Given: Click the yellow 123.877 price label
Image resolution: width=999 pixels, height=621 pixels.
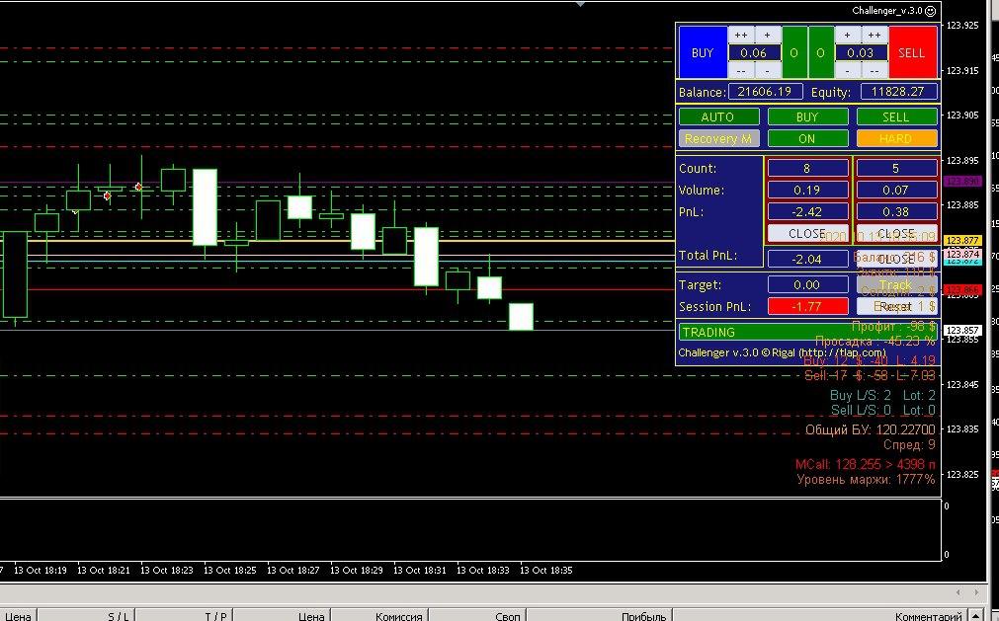Looking at the screenshot, I should point(962,241).
